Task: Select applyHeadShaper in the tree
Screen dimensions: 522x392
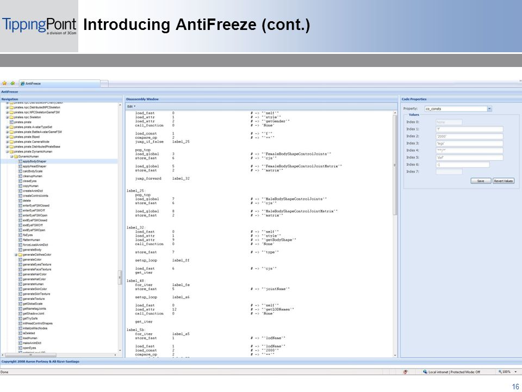Action: [35, 167]
